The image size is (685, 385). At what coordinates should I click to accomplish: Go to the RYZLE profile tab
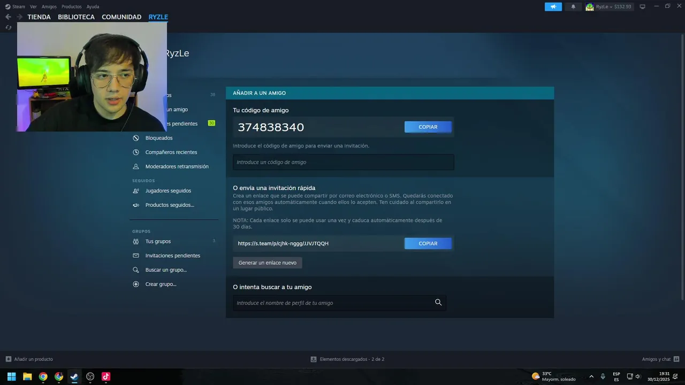point(158,17)
